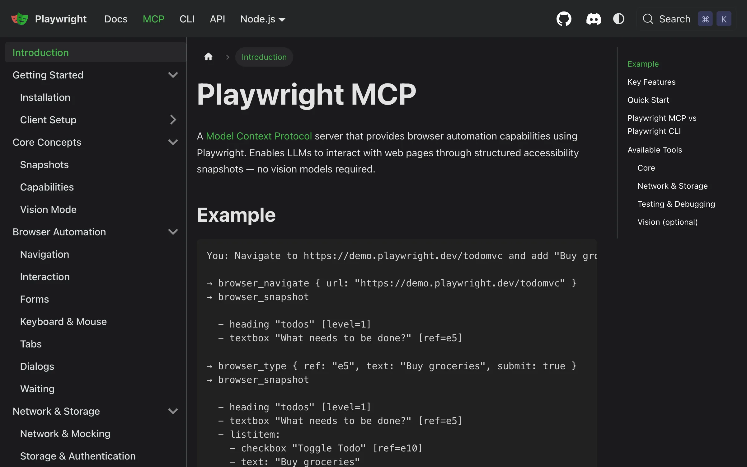Screen dimensions: 747x467
Task: Collapse the Core Concepts section
Action: (x=173, y=142)
